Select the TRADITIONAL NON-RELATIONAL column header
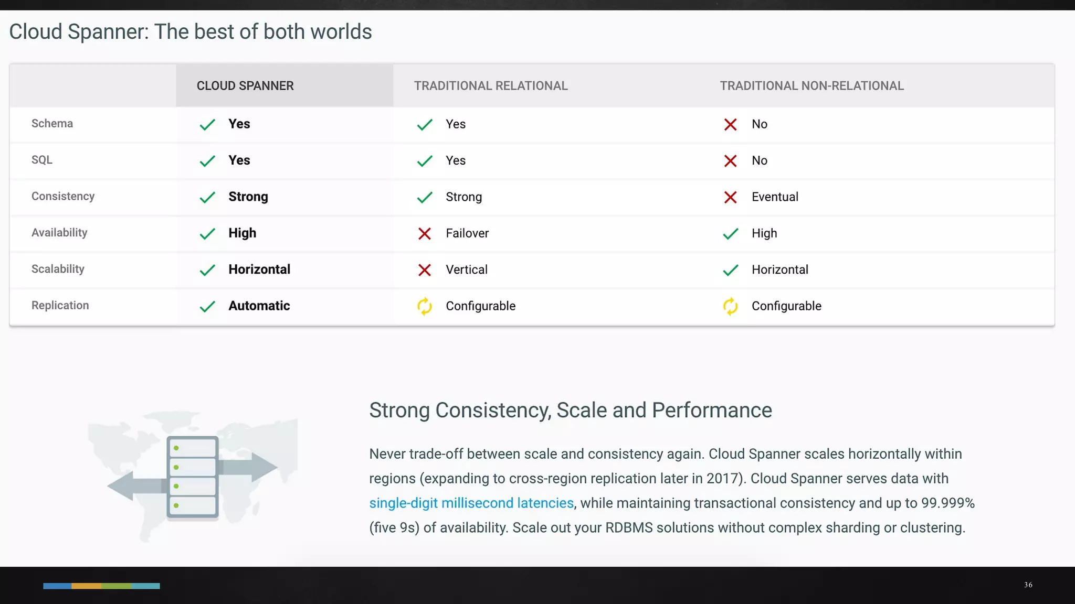The image size is (1075, 604). coord(811,85)
